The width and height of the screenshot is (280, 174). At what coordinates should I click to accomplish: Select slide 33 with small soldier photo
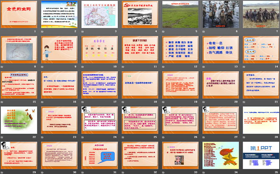click(x=180, y=155)
